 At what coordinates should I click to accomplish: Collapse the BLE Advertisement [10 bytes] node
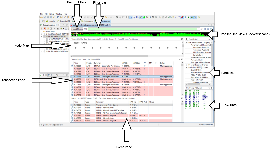tap(187, 42)
